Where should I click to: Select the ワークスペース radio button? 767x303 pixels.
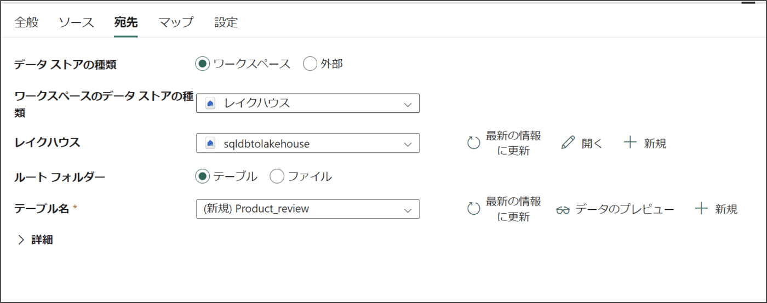203,64
